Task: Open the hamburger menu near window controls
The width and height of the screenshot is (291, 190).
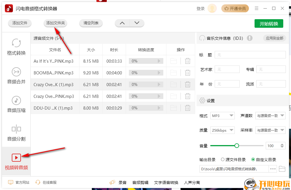Action: click(x=256, y=8)
